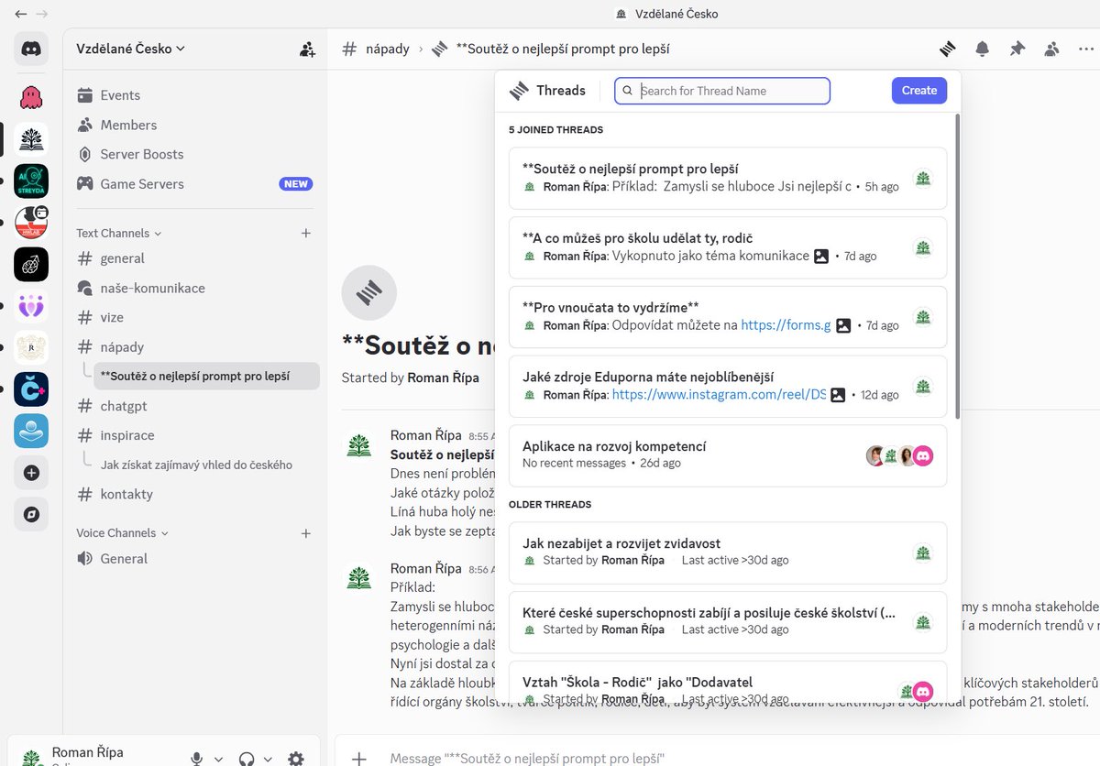Open thread Které české superschopnosti zabíjí

728,622
